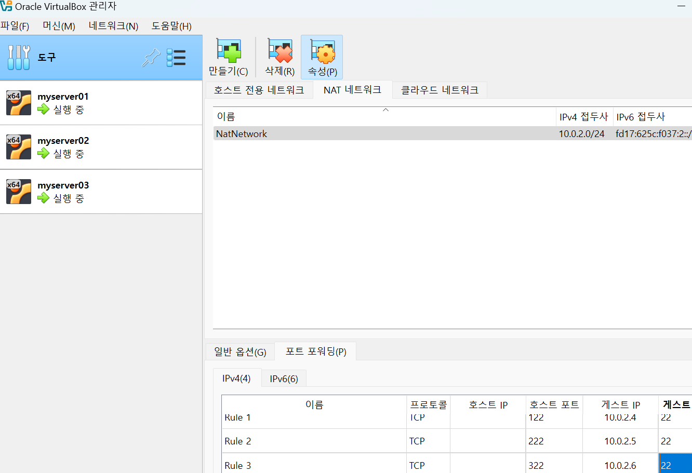
Task: Open the TCP protocol cell of Rule 2
Action: pyautogui.click(x=429, y=441)
